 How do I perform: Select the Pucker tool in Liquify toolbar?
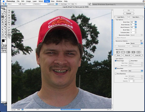click(9, 18)
